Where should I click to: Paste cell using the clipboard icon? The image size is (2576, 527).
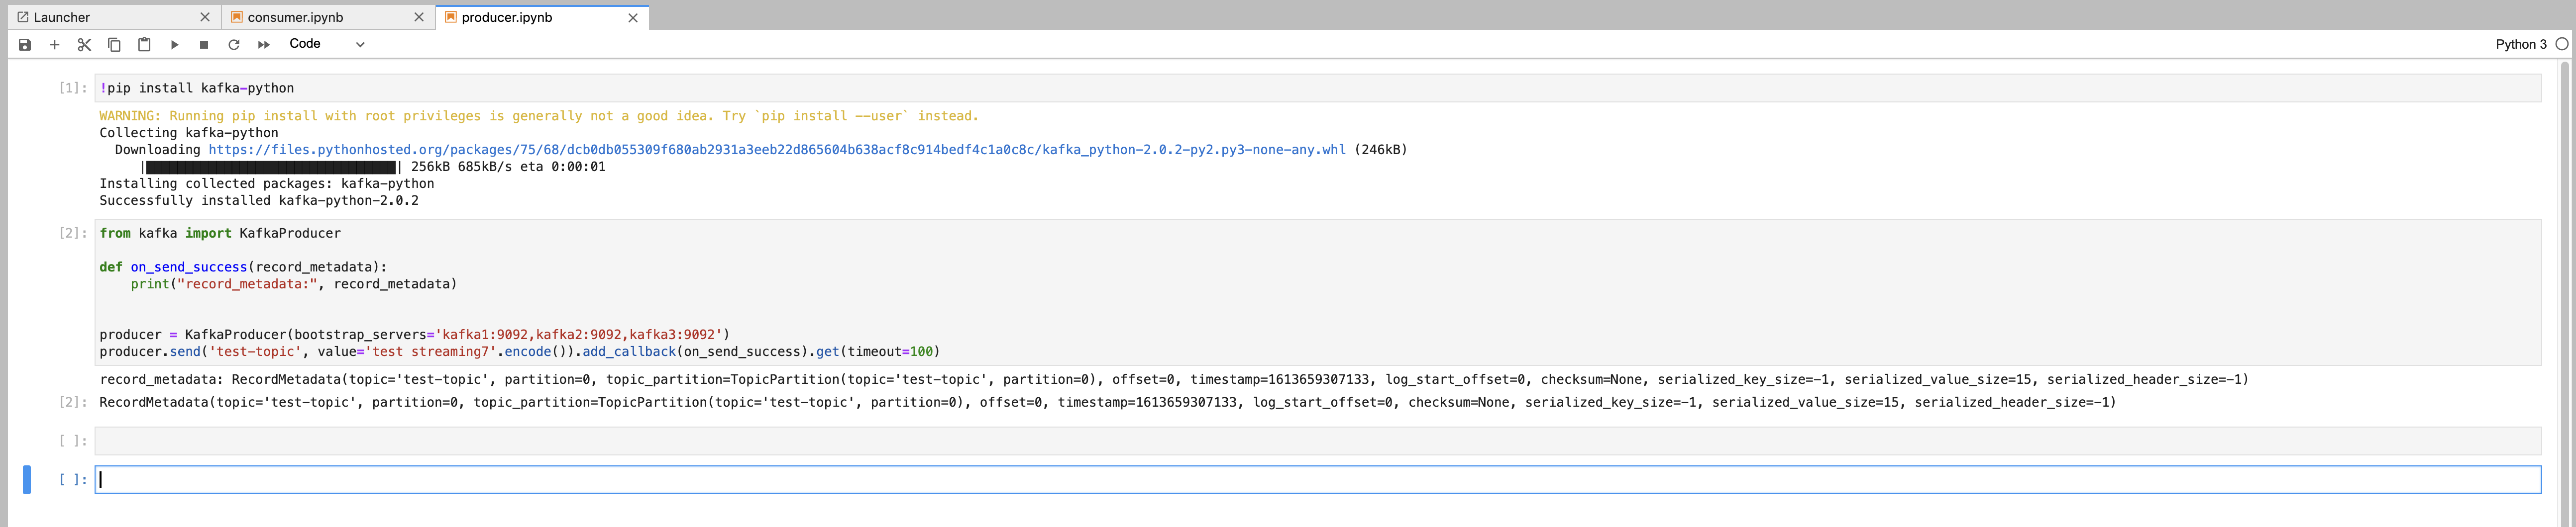point(144,44)
